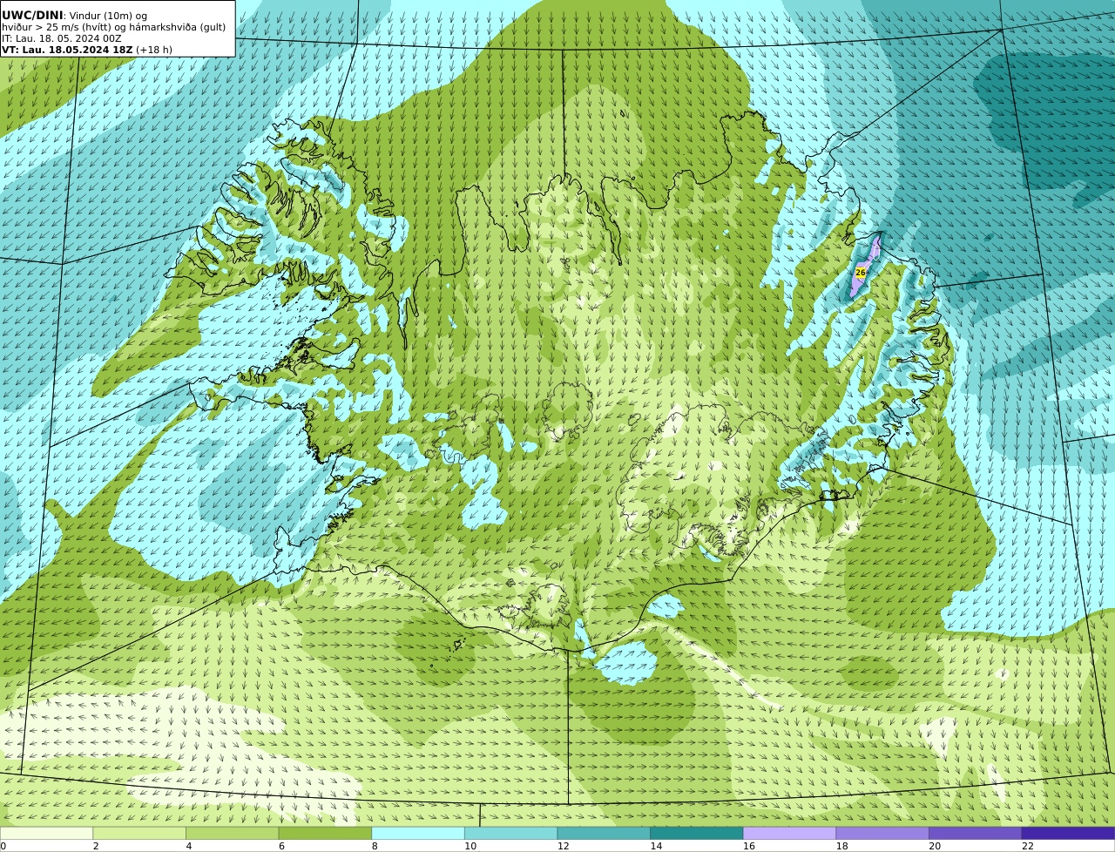
Task: Click the yellow "26" maximum gust label
Action: 861,273
